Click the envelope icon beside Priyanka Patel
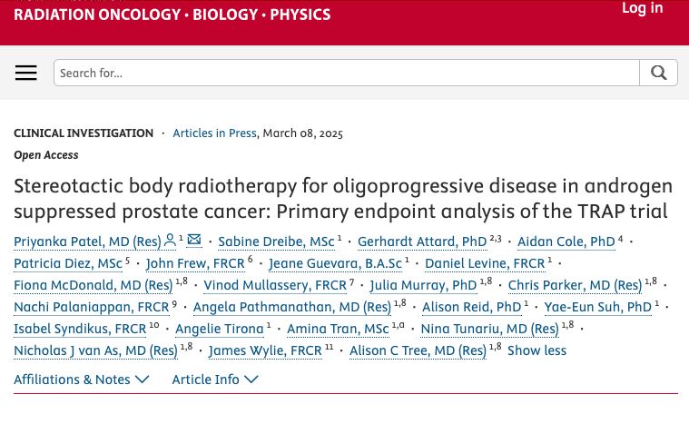 (x=193, y=240)
